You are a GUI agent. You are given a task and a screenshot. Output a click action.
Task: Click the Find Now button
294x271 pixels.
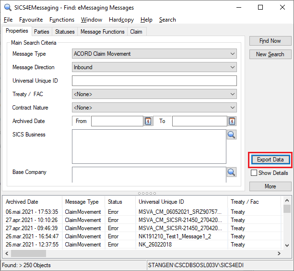[x=270, y=41]
